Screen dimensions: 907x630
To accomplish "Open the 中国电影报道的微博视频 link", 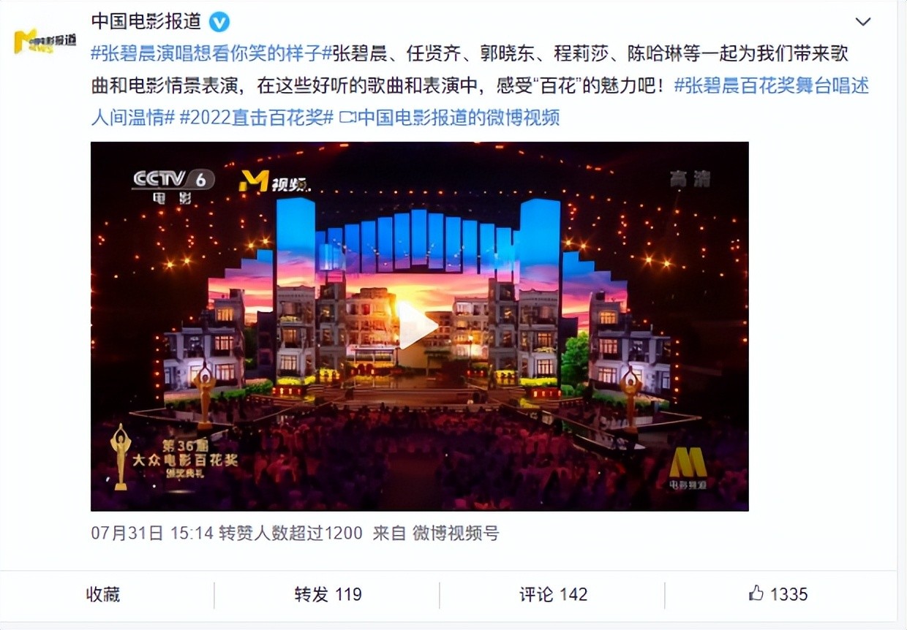I will point(451,117).
